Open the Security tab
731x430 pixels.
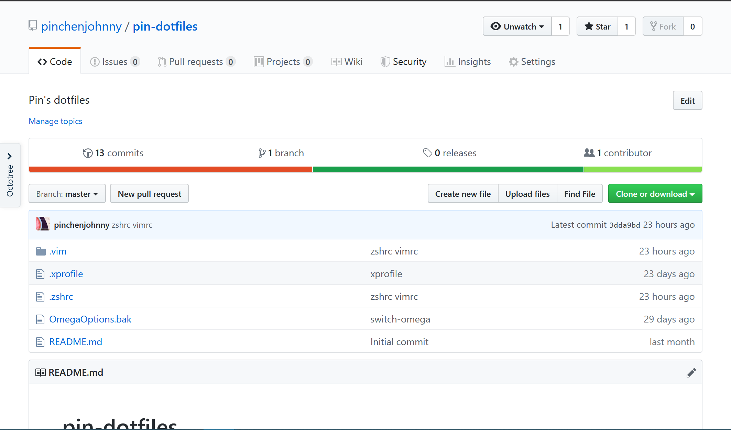(x=403, y=61)
